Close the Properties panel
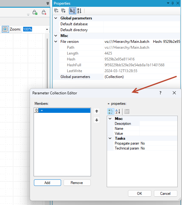The image size is (182, 205). point(178,3)
